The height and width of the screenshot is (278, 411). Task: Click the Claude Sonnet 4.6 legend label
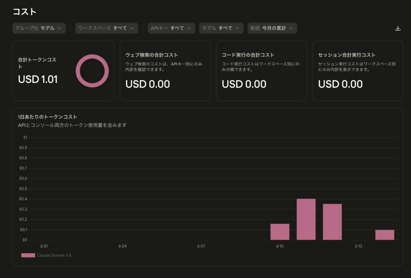point(54,255)
